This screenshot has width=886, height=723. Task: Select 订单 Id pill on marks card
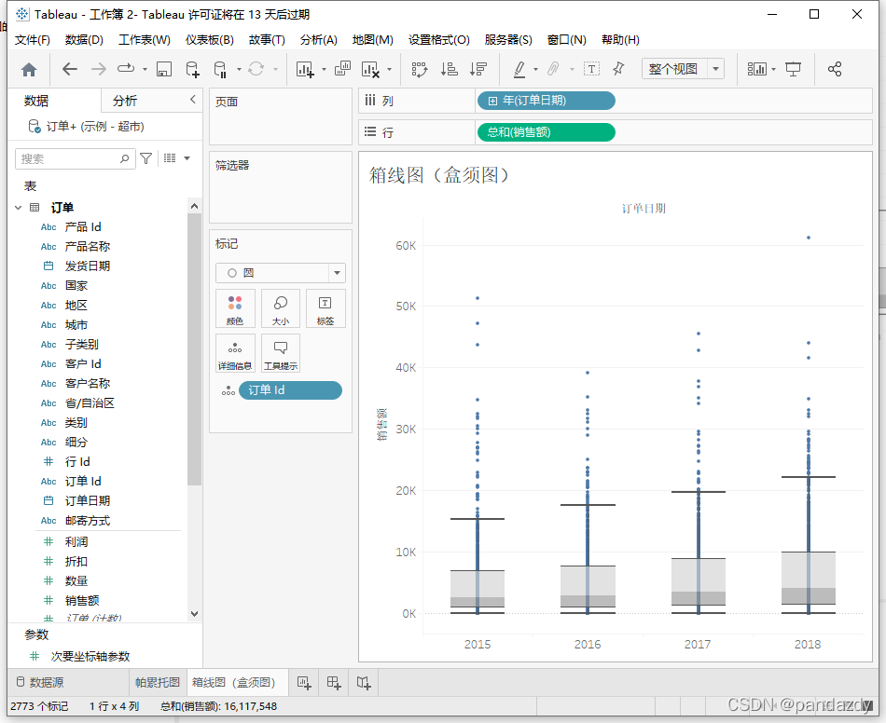point(290,390)
